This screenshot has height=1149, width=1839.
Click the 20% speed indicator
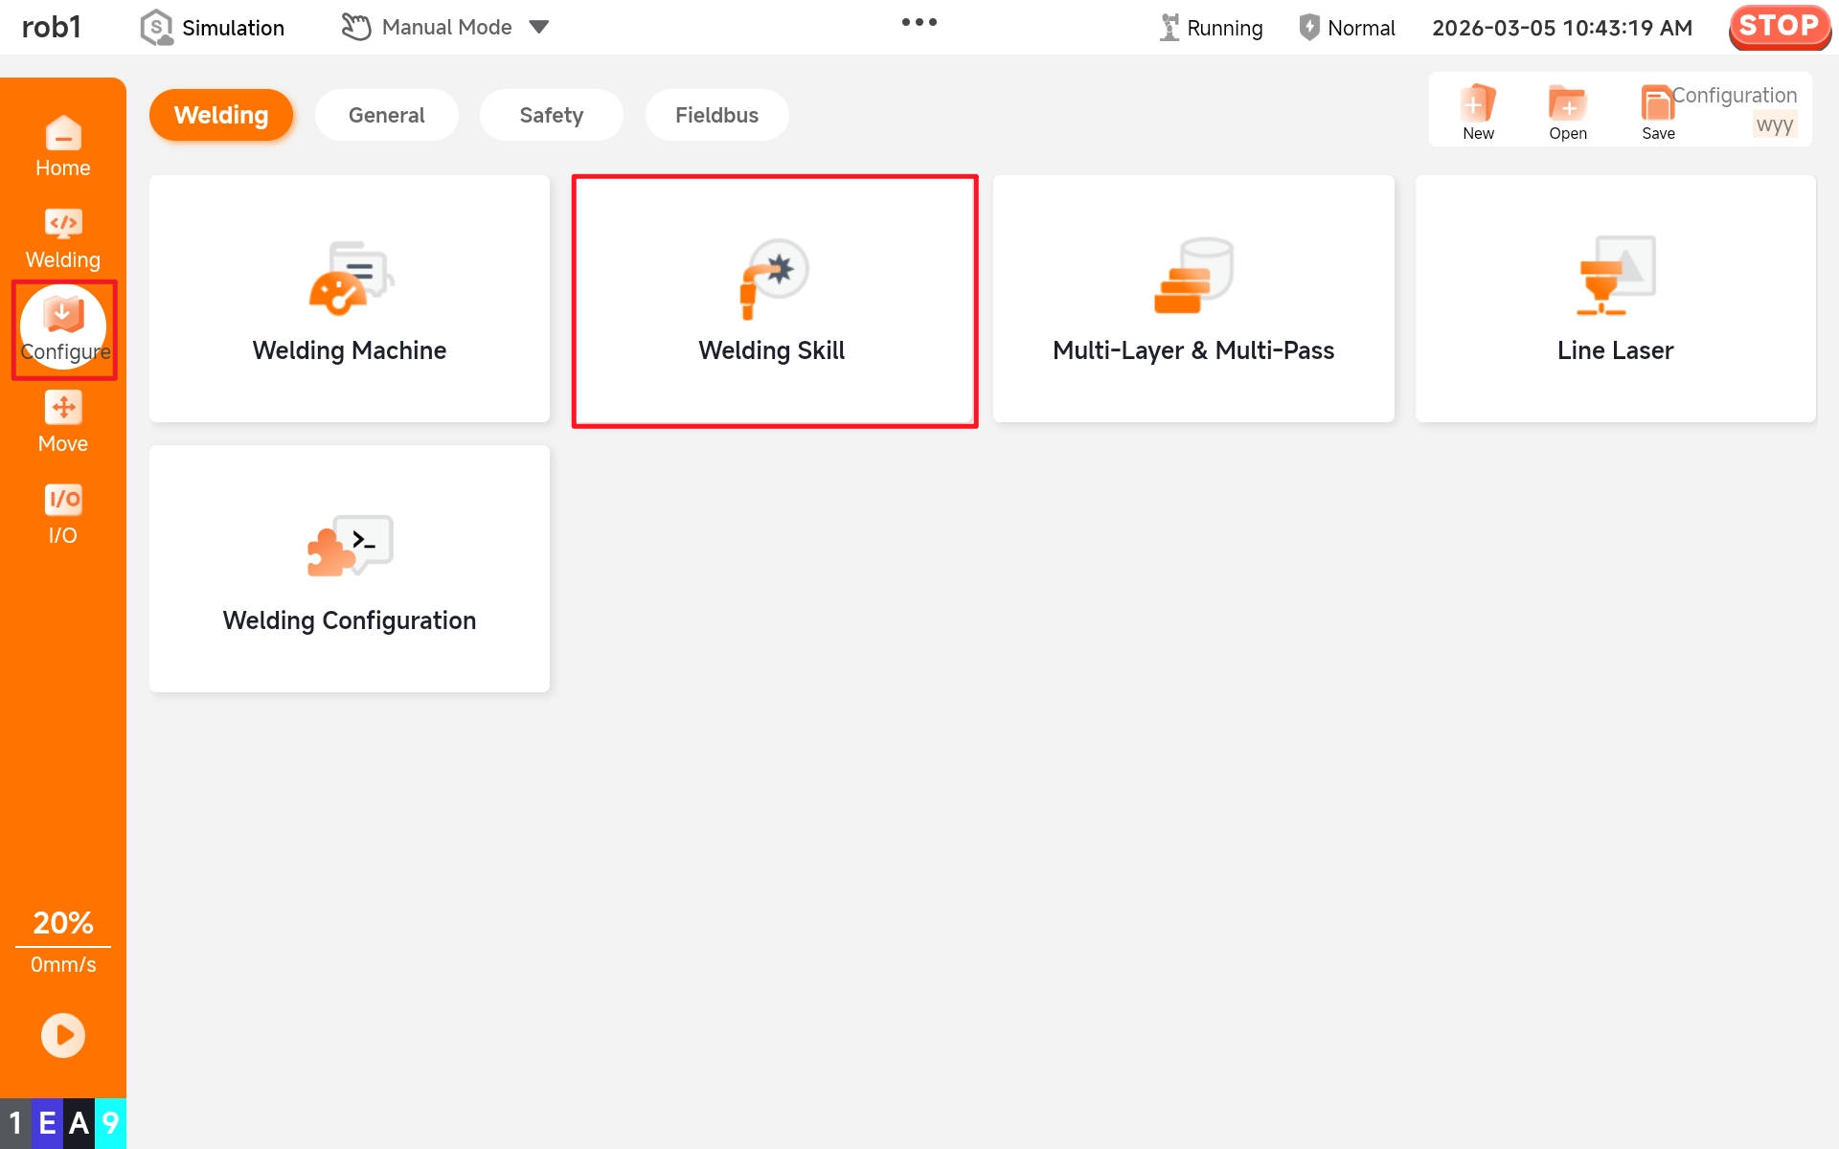(63, 923)
